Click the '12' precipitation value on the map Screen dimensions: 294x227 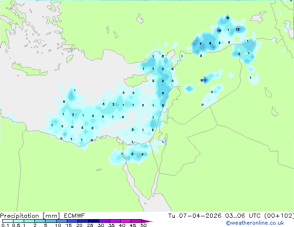(x=237, y=29)
